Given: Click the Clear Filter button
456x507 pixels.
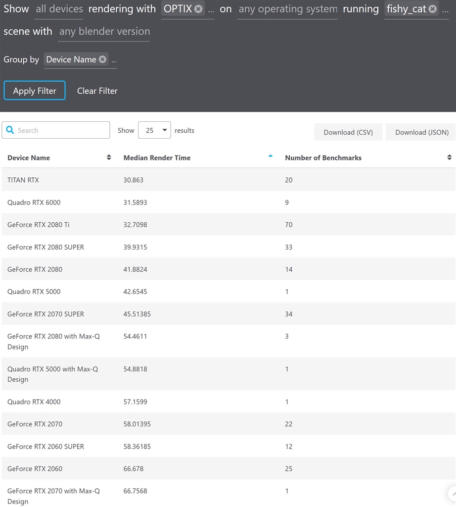Looking at the screenshot, I should coord(97,91).
